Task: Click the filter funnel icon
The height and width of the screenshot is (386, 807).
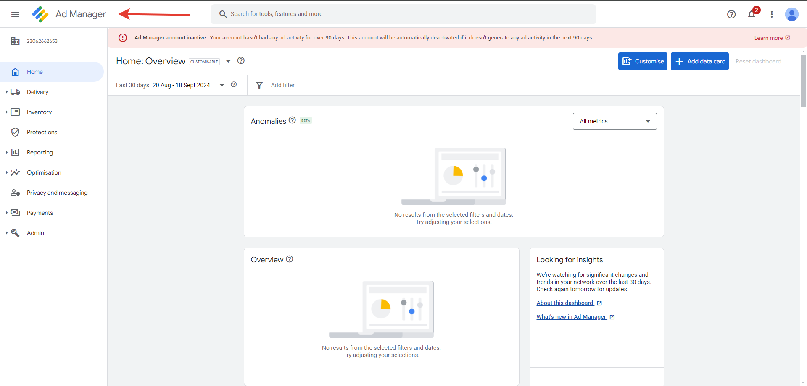Action: [259, 85]
